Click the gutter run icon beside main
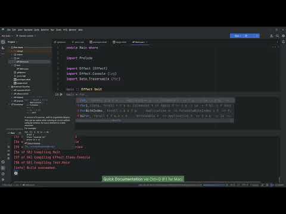Screen dimensions: 286x214 point(61,95)
